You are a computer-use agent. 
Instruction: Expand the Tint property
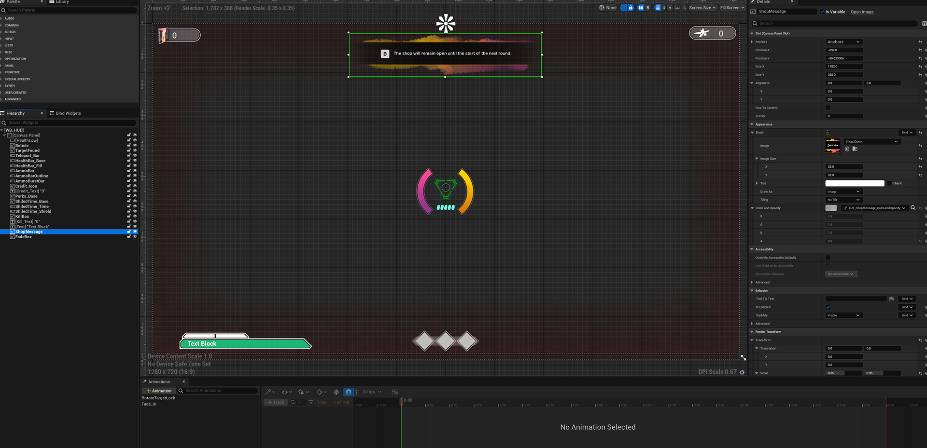click(757, 183)
